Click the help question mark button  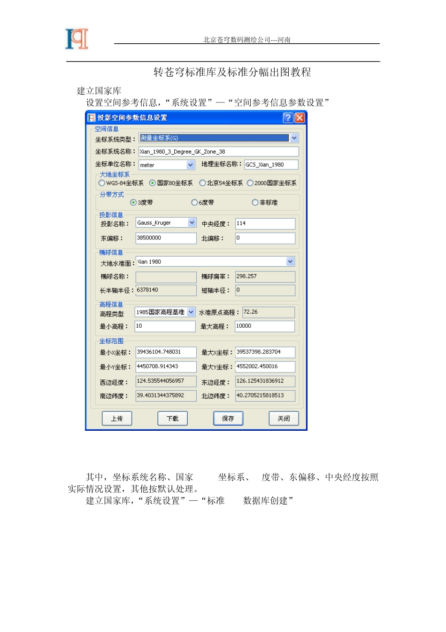coord(288,118)
